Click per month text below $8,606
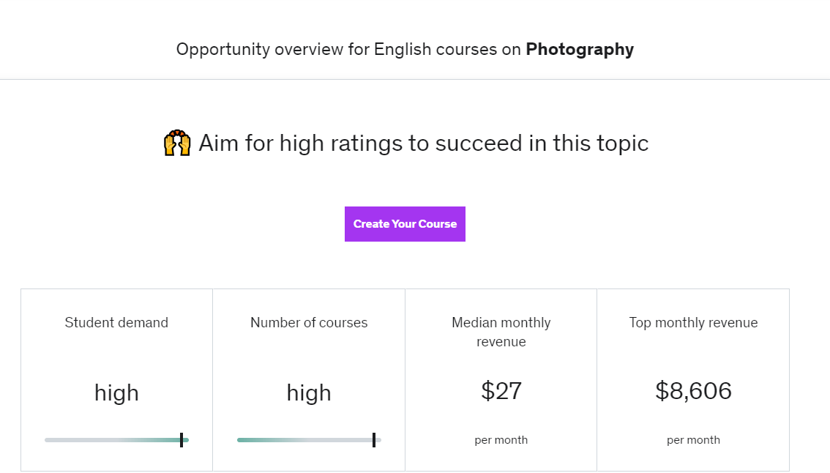 pyautogui.click(x=693, y=440)
